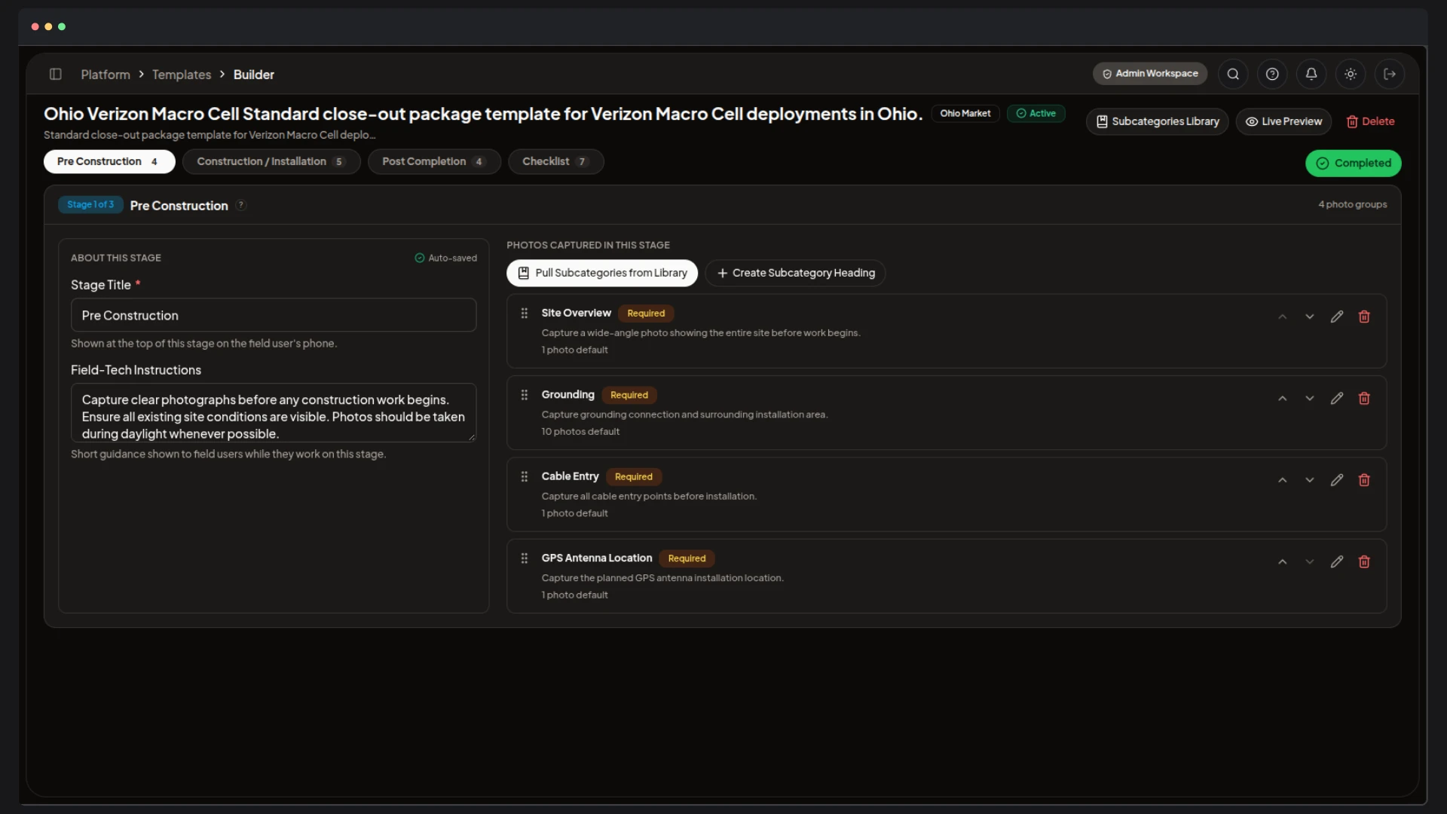This screenshot has width=1447, height=814.
Task: Grab the Site Overview drag handle
Action: (525, 313)
